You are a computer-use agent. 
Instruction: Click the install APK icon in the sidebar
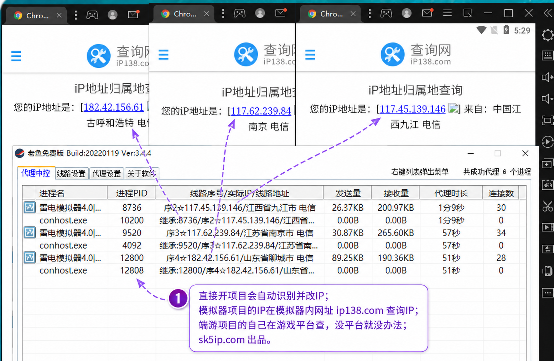click(547, 184)
